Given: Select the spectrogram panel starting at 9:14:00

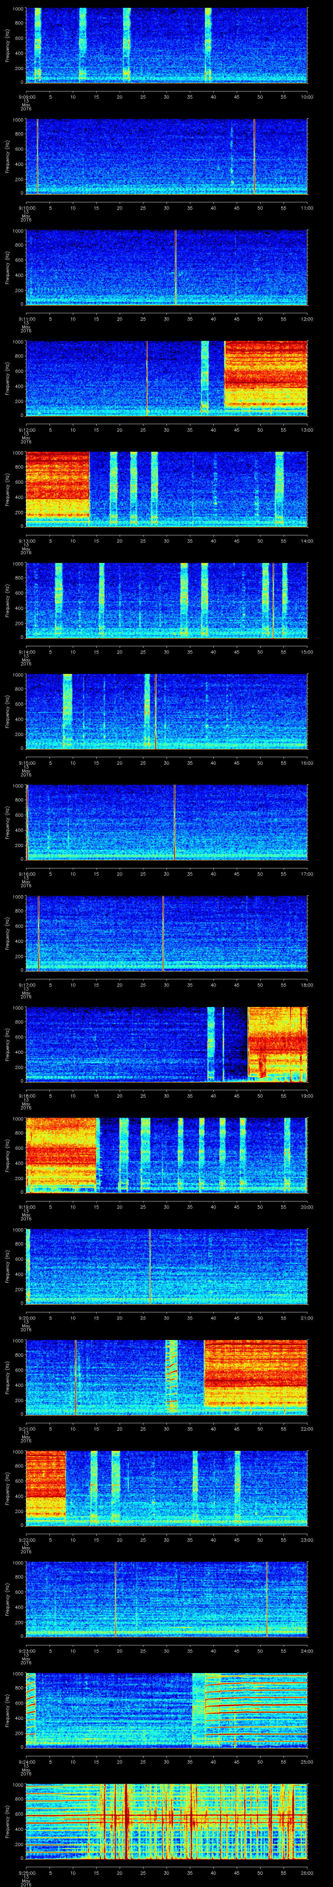Looking at the screenshot, I should coord(167,600).
